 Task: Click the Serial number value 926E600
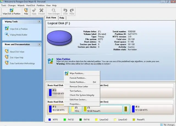tap(131, 32)
